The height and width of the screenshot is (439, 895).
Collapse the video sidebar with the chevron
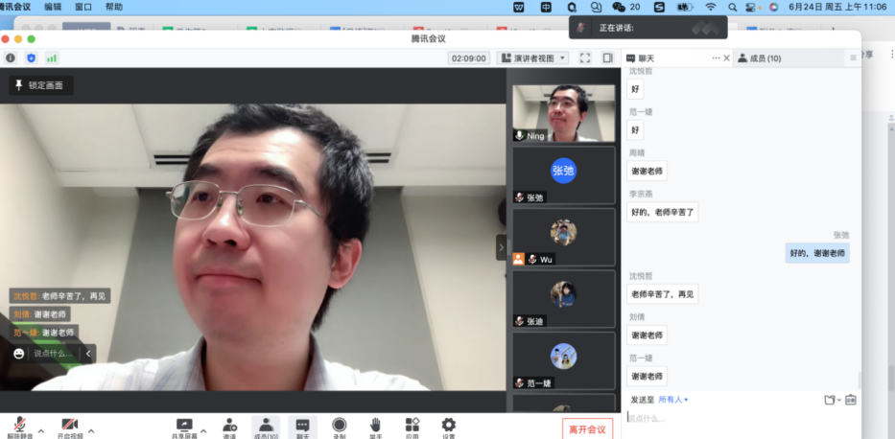click(500, 246)
